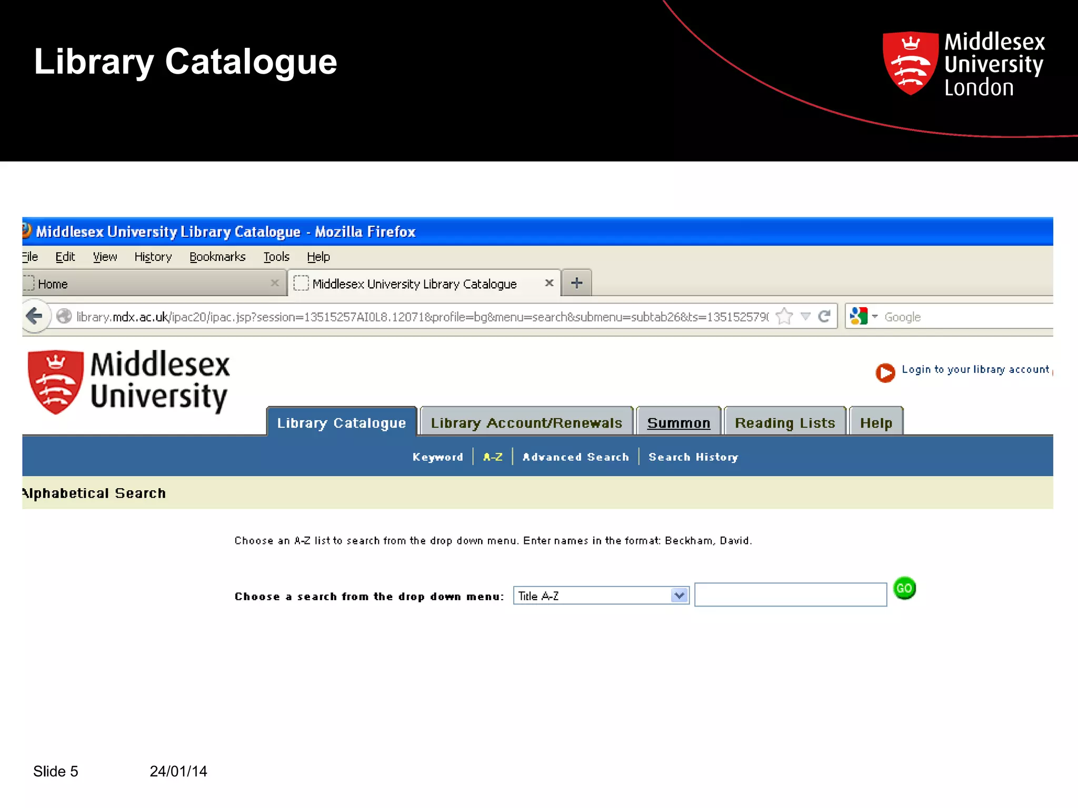
Task: Open the Firefox Help menu
Action: click(318, 257)
